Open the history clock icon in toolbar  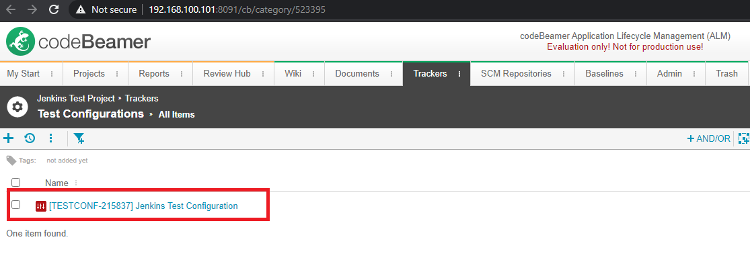pyautogui.click(x=30, y=138)
